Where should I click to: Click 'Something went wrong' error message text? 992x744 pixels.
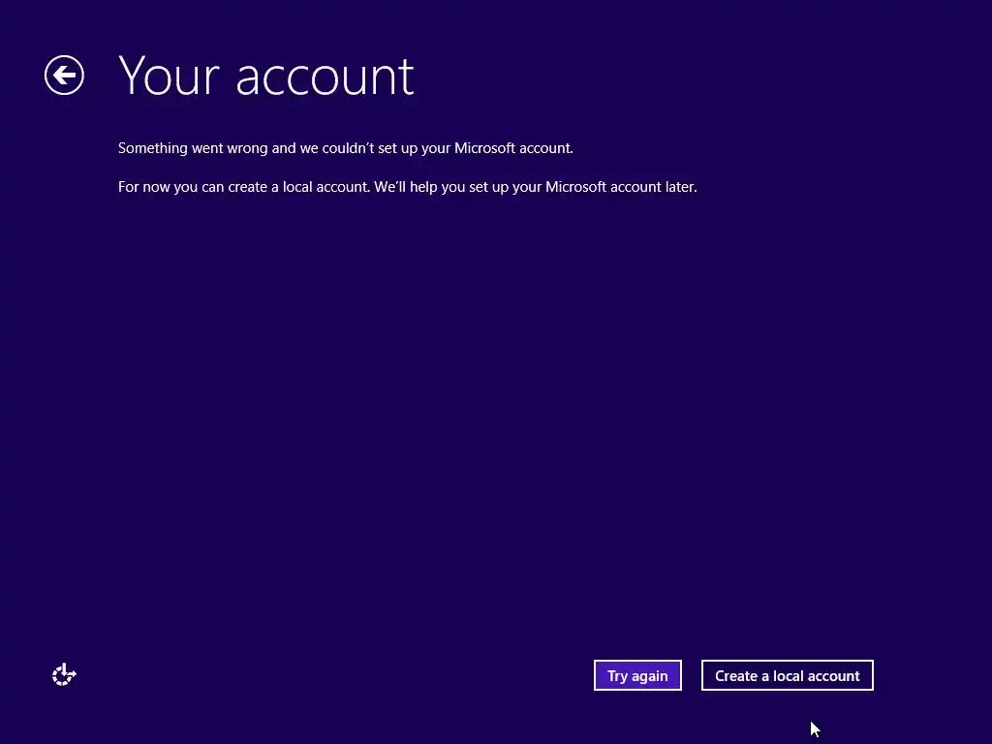(x=346, y=148)
